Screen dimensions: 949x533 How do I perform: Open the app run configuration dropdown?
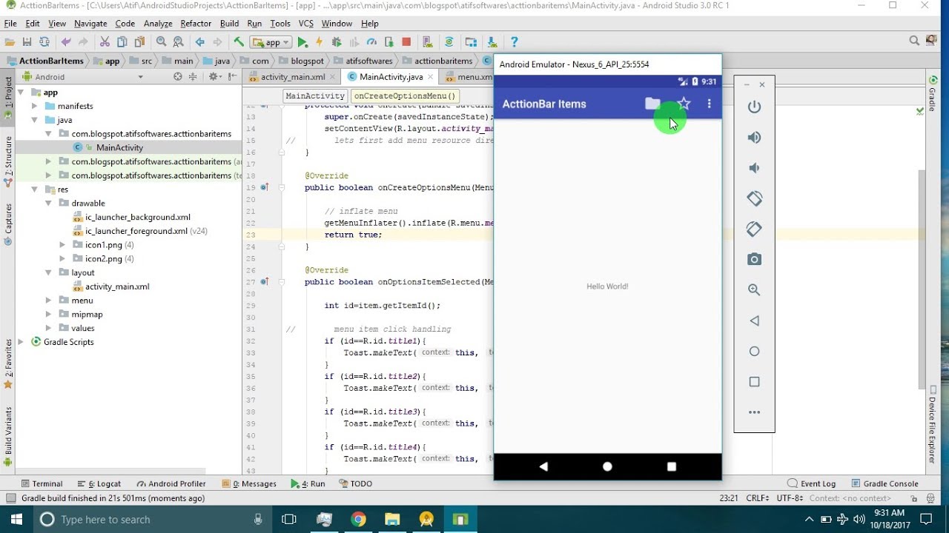(x=271, y=42)
